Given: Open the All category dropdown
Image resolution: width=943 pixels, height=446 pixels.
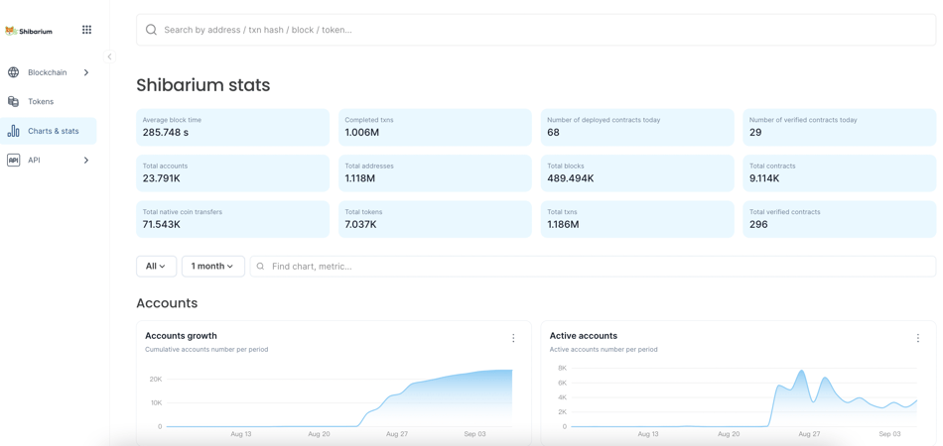Looking at the screenshot, I should [x=156, y=266].
